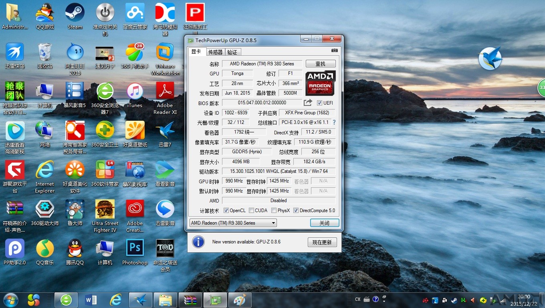
Task: Open the QQ音乐 desktop icon
Action: coord(45,252)
